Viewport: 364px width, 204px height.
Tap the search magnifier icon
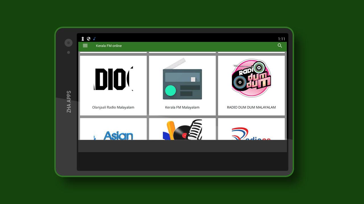280,46
